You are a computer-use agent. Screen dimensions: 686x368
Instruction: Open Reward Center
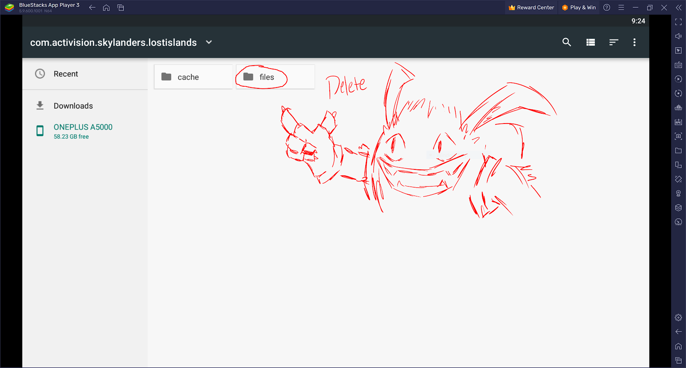point(531,7)
